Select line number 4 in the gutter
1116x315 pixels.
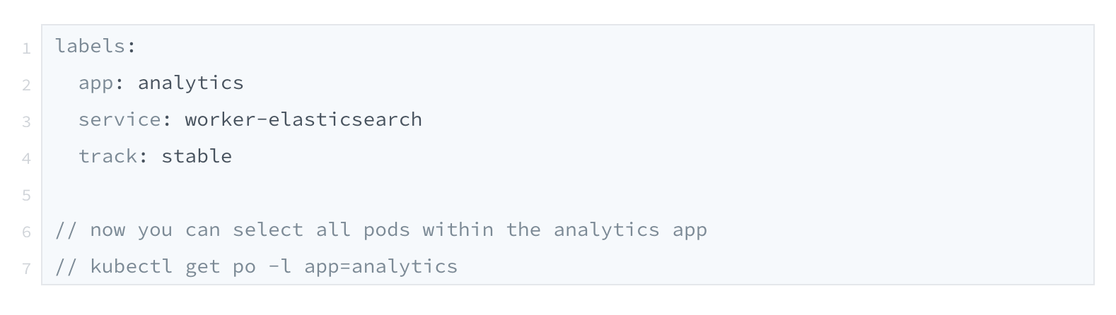coord(26,158)
